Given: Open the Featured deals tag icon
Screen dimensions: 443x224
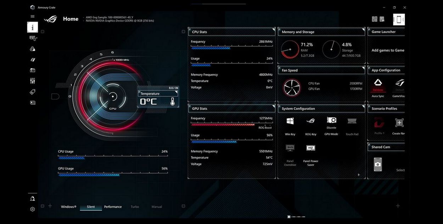Looking at the screenshot, I should pyautogui.click(x=33, y=92).
